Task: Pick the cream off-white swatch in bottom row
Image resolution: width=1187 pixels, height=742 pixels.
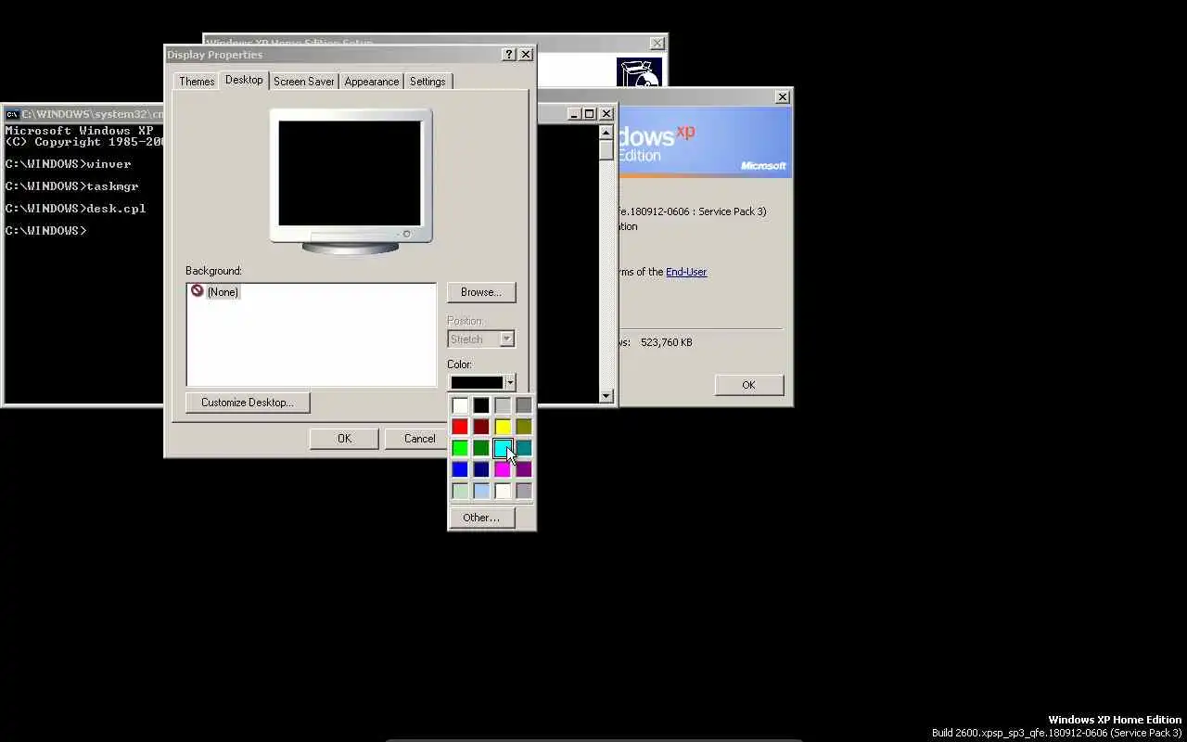Action: tap(503, 491)
